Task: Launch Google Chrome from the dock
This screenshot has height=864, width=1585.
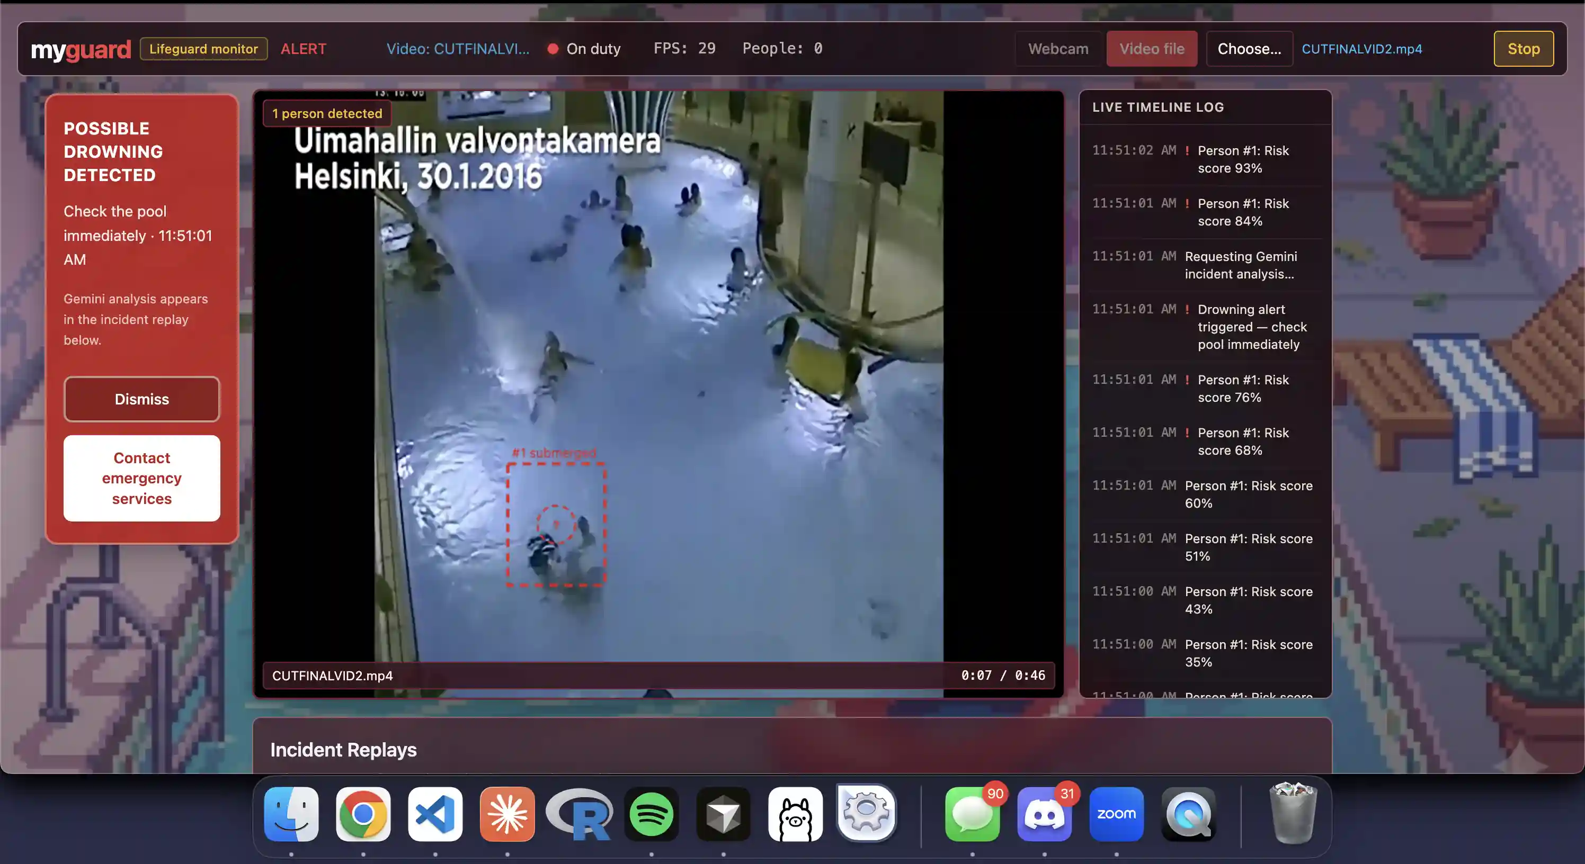Action: pyautogui.click(x=363, y=814)
